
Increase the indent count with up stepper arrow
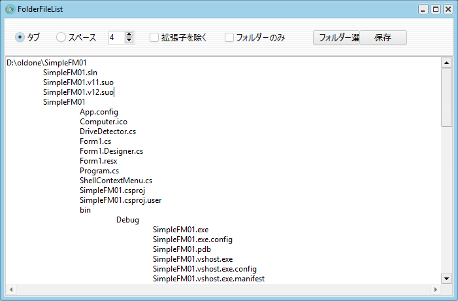click(129, 35)
